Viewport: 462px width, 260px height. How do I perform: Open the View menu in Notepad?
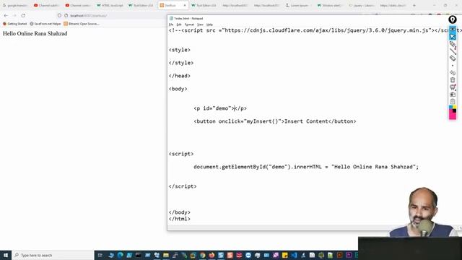200,25
